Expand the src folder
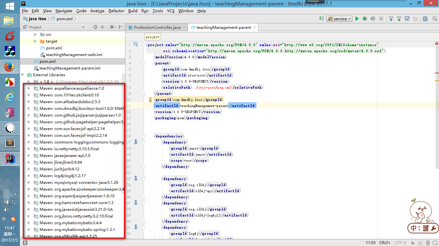The image size is (439, 246). pyautogui.click(x=35, y=34)
